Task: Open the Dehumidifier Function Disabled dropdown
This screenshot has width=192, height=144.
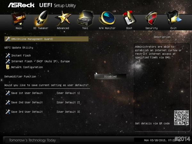Action: (110, 76)
